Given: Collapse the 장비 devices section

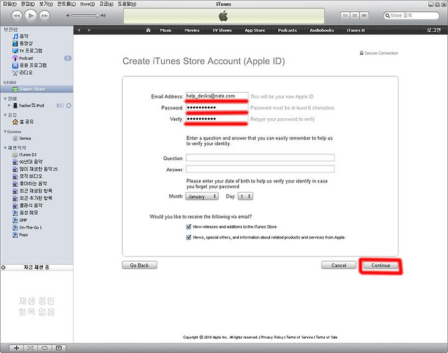Looking at the screenshot, I should 5,98.
